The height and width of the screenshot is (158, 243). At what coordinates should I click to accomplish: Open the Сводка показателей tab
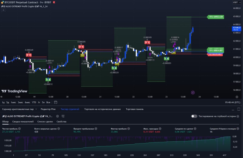[x=23, y=122]
